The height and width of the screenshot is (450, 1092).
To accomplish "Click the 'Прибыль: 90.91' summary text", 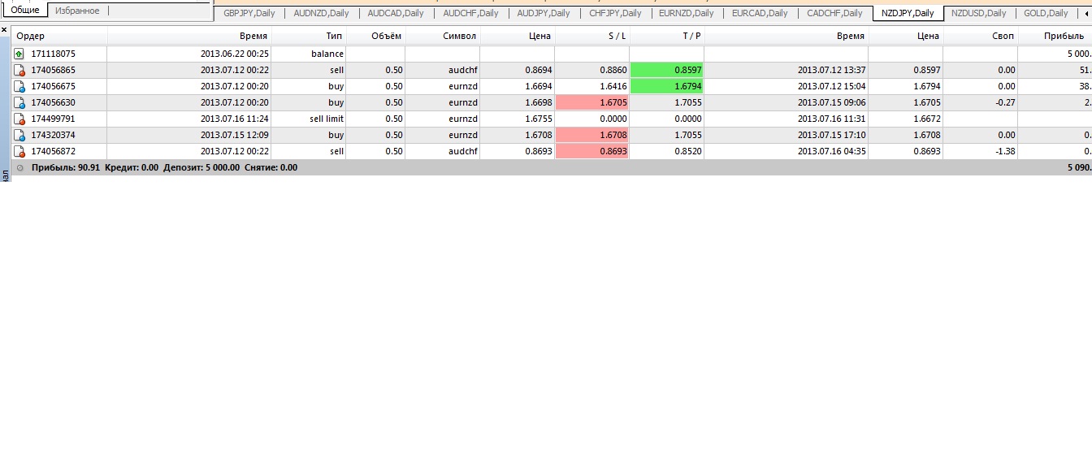I will (66, 167).
